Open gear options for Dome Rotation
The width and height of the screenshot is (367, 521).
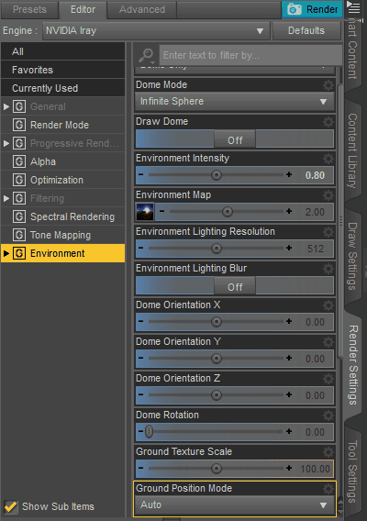pyautogui.click(x=328, y=416)
